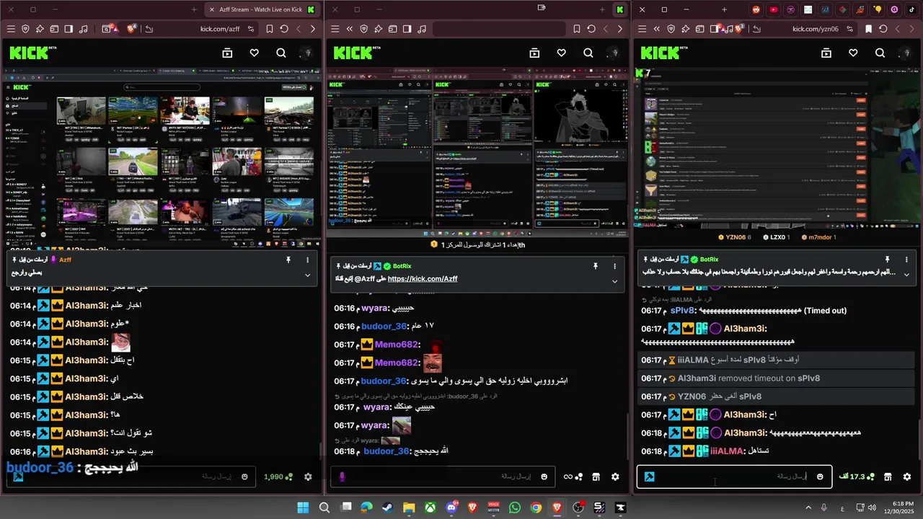Open Following (heart) in the kick.com/azff window
This screenshot has width=923, height=519.
[254, 53]
